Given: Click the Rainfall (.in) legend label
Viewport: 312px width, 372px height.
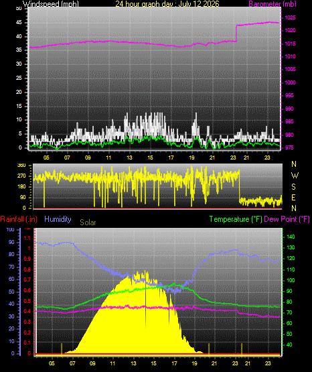Looking at the screenshot, I should tap(19, 219).
